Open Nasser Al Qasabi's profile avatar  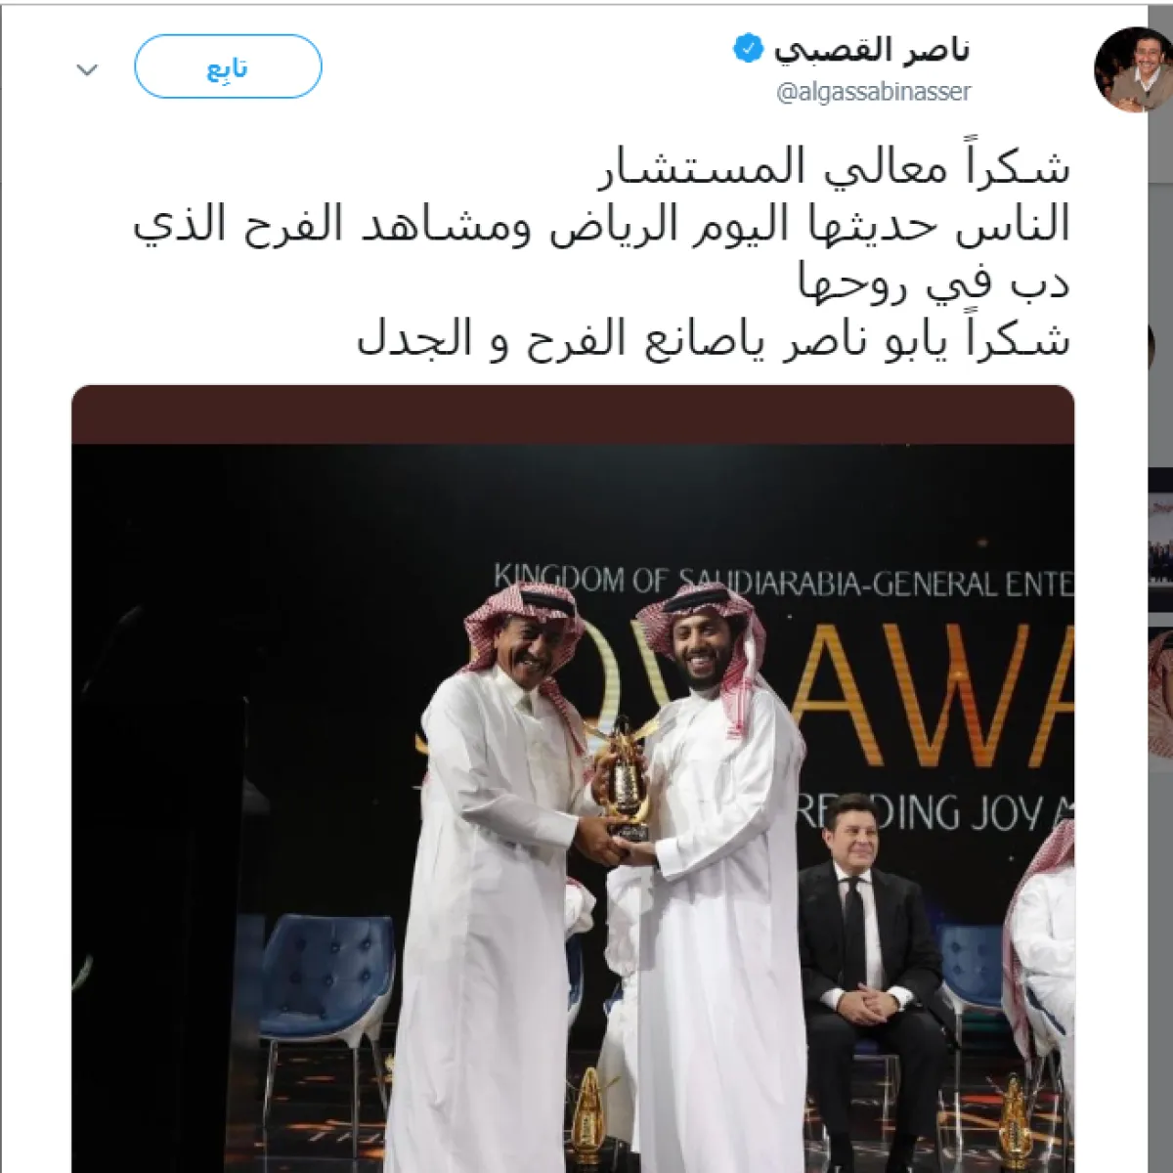point(1133,70)
